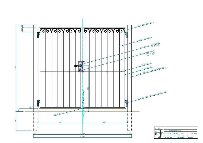Click the right 892 leaf width dimension
The width and height of the screenshot is (203, 143).
(x=104, y=123)
